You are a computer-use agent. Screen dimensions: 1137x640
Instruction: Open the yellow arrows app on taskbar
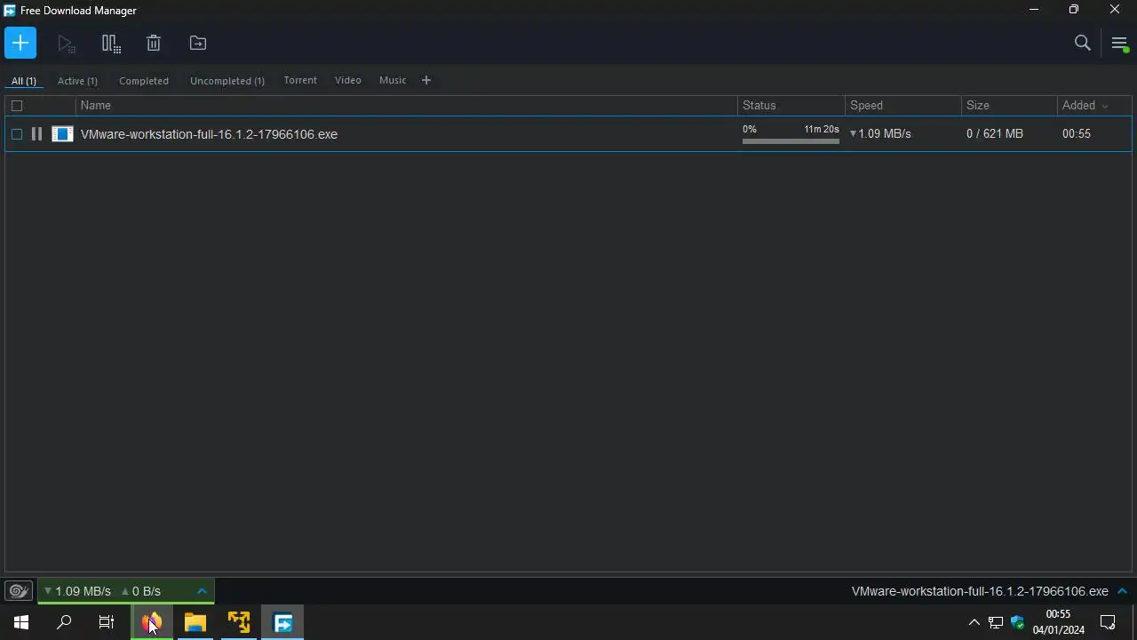click(239, 622)
